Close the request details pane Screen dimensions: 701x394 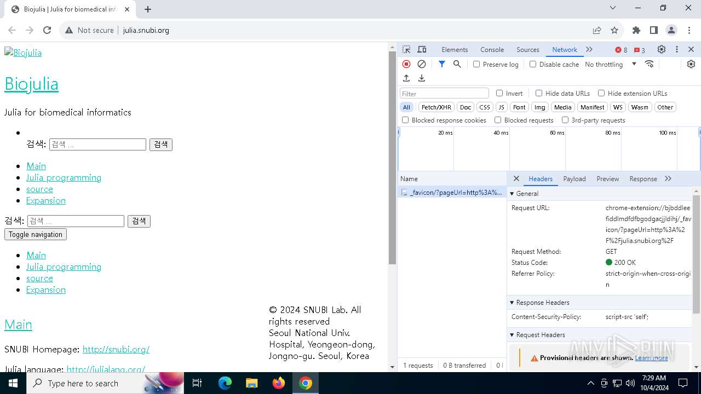516,178
